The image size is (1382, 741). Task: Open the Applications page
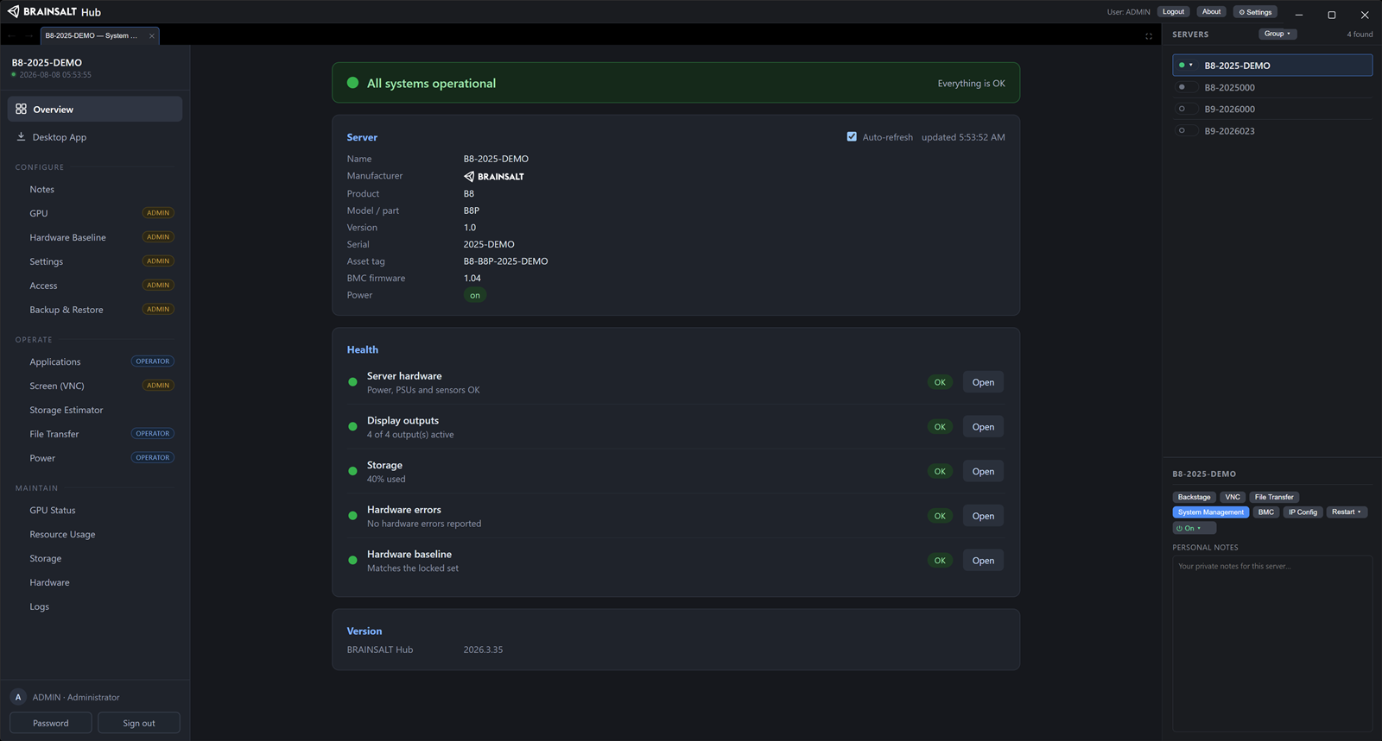(x=95, y=361)
